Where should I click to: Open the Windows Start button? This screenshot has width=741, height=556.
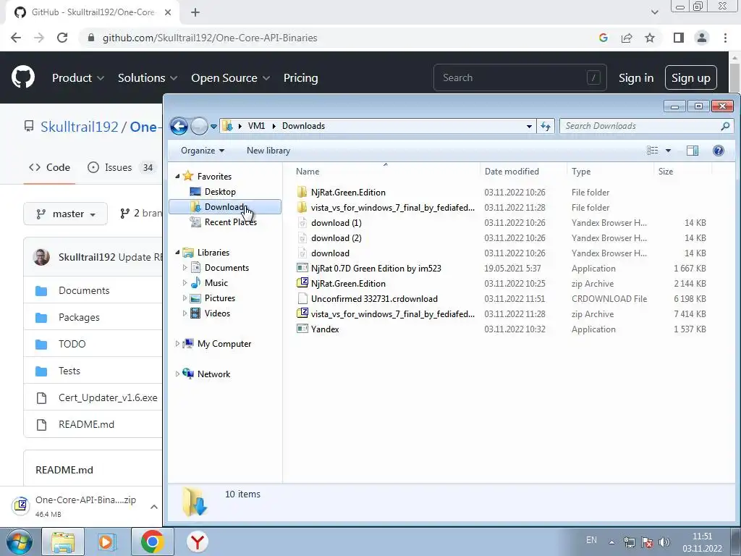pos(20,542)
